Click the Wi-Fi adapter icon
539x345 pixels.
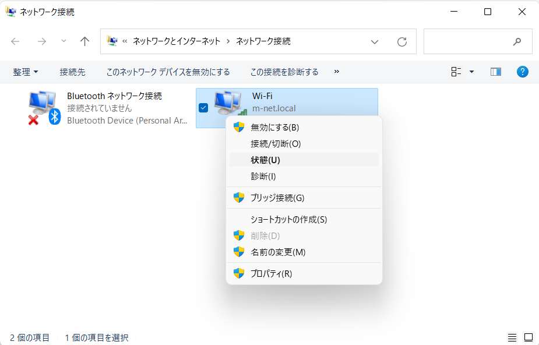point(230,103)
